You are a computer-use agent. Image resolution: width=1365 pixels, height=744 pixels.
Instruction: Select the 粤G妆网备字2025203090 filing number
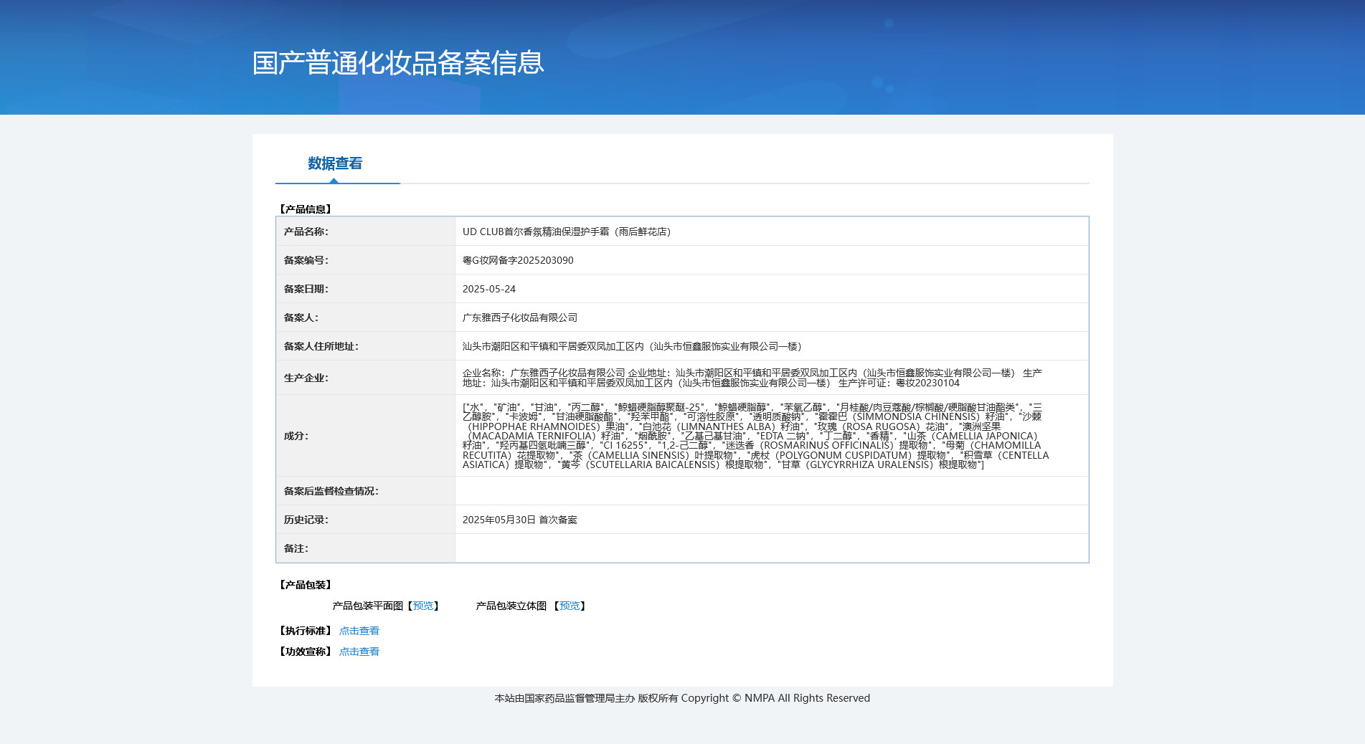[x=518, y=260]
